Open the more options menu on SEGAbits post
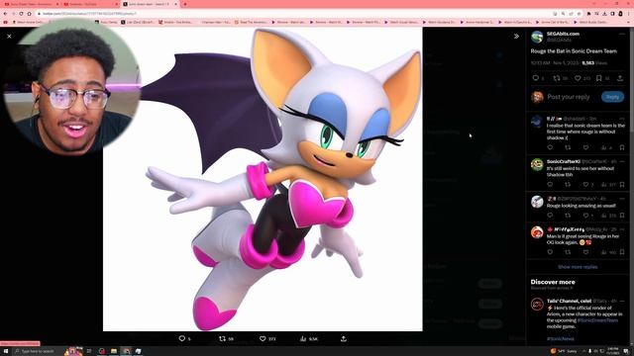Viewport: 634px width, 356px height. tap(622, 34)
